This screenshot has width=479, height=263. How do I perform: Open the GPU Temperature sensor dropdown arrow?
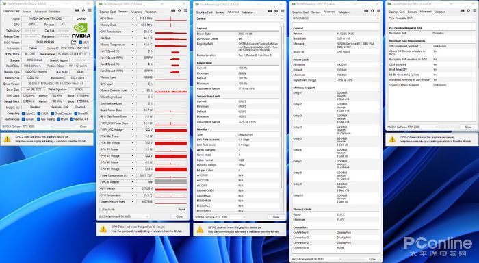[133, 32]
